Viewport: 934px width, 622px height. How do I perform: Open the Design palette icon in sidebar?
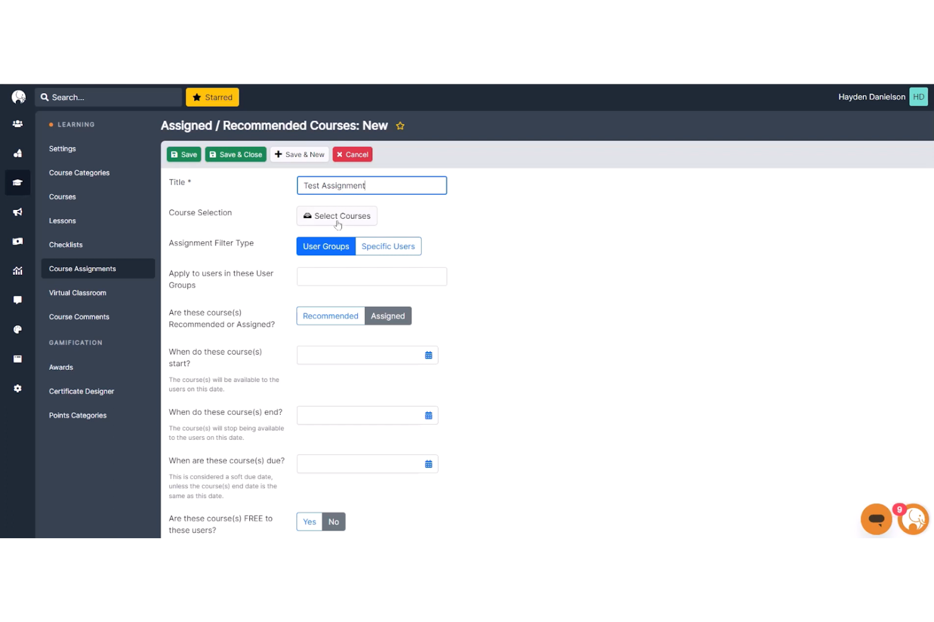[17, 329]
